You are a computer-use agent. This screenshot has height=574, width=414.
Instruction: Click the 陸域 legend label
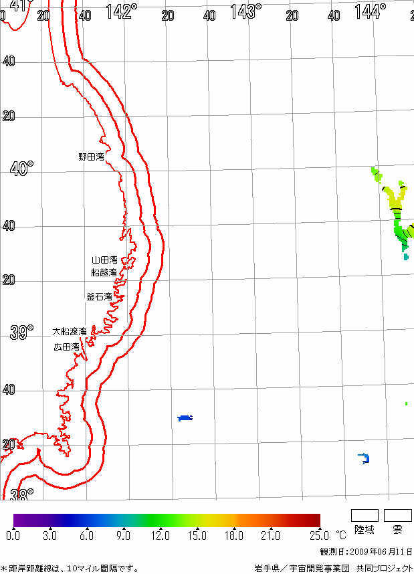coord(365,530)
